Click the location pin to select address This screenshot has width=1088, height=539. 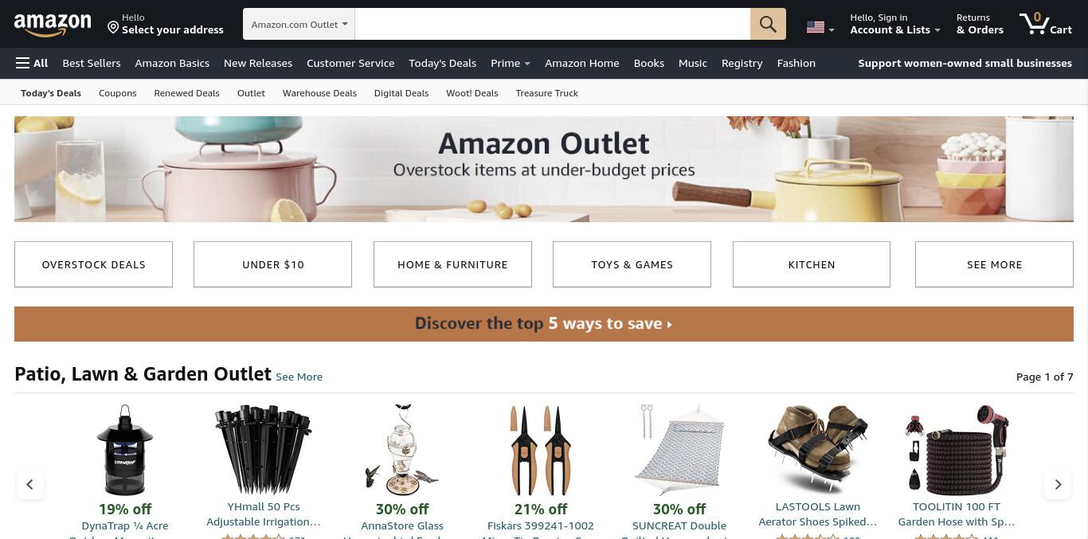click(113, 27)
